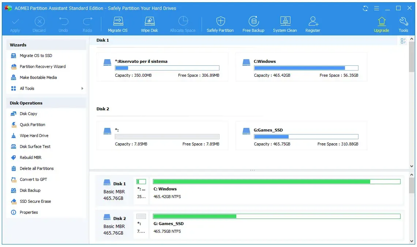Start System Clean from the toolbar
This screenshot has height=247, width=417.
(285, 24)
